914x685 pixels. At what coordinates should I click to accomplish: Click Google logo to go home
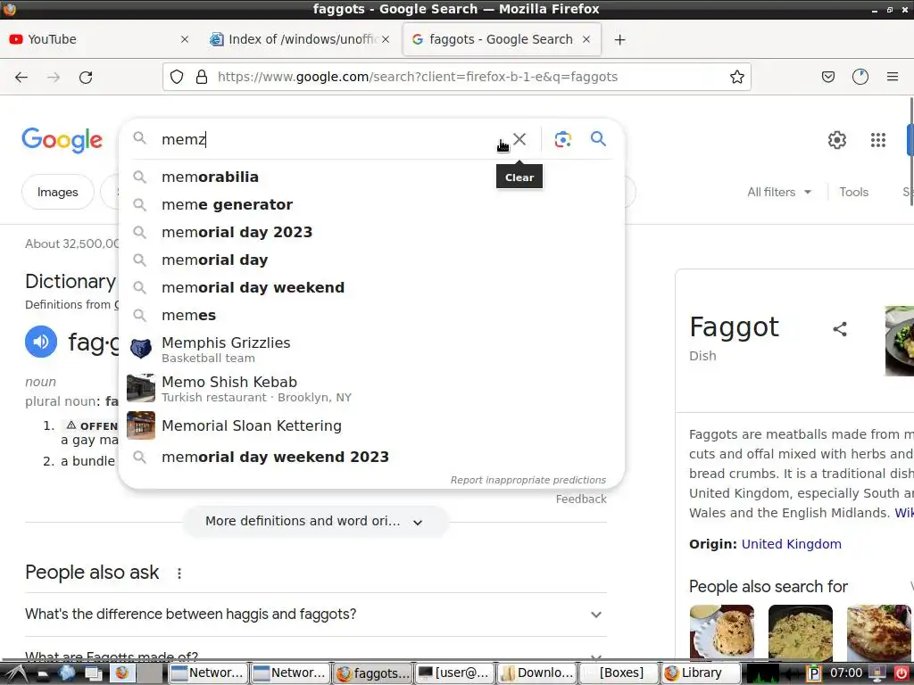click(x=62, y=140)
